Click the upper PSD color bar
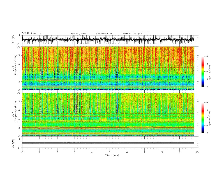Image resolution: width=222 pixels, height=171 pixels. pyautogui.click(x=203, y=71)
